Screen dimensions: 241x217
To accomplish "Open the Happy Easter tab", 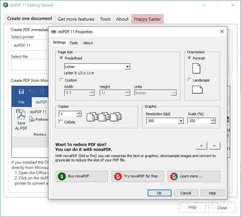I will (147, 19).
